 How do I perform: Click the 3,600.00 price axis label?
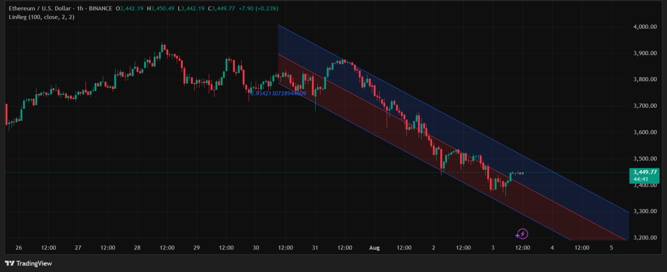tap(644, 133)
